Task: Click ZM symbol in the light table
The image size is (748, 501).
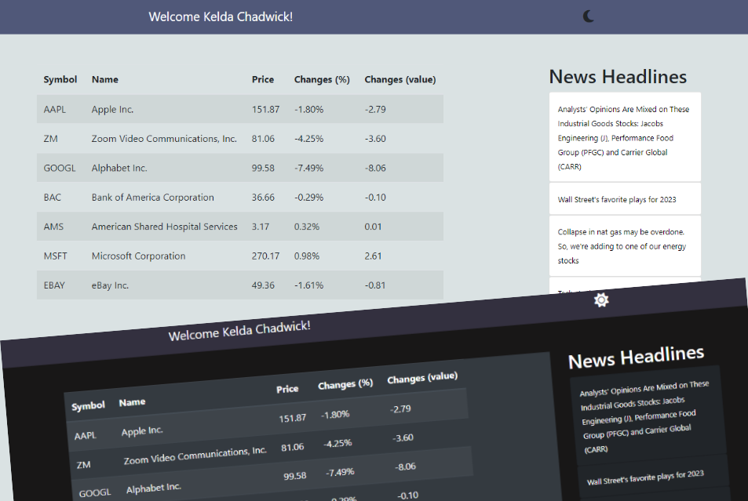Action: pyautogui.click(x=50, y=139)
